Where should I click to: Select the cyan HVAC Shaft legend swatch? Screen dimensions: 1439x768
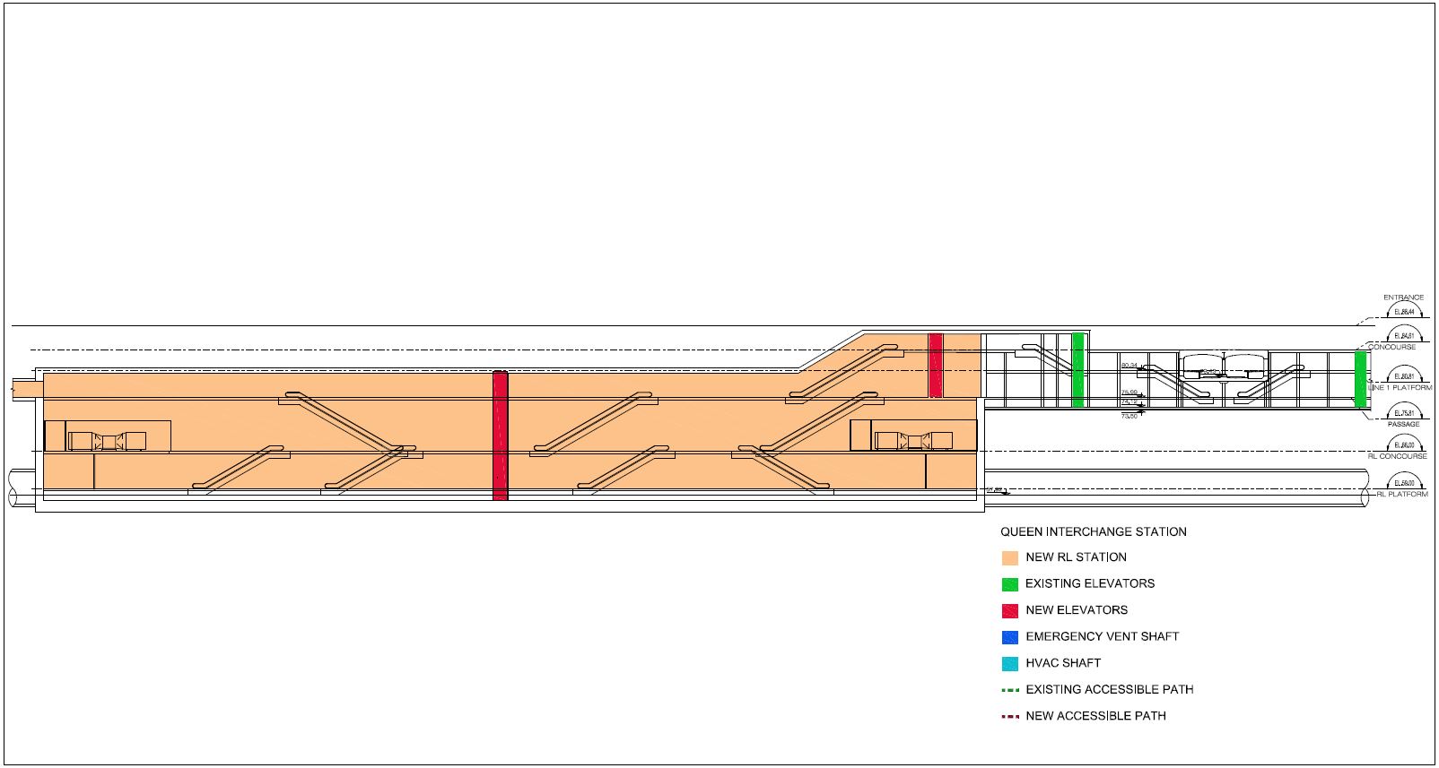click(1009, 664)
